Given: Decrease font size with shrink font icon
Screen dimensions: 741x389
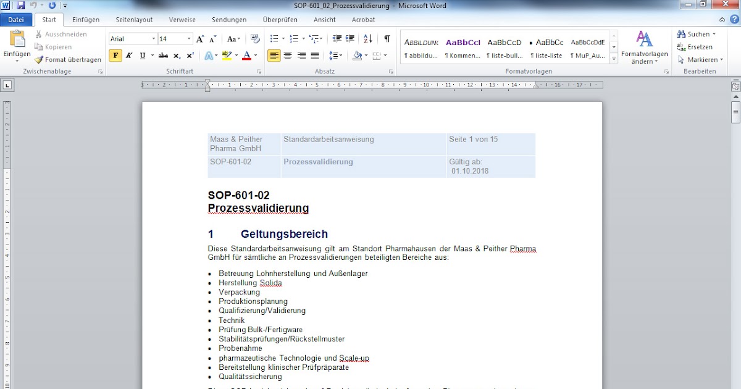Looking at the screenshot, I should pyautogui.click(x=213, y=39).
